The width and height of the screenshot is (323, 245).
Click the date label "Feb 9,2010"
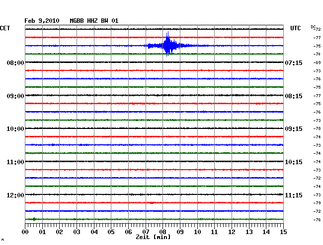click(42, 21)
